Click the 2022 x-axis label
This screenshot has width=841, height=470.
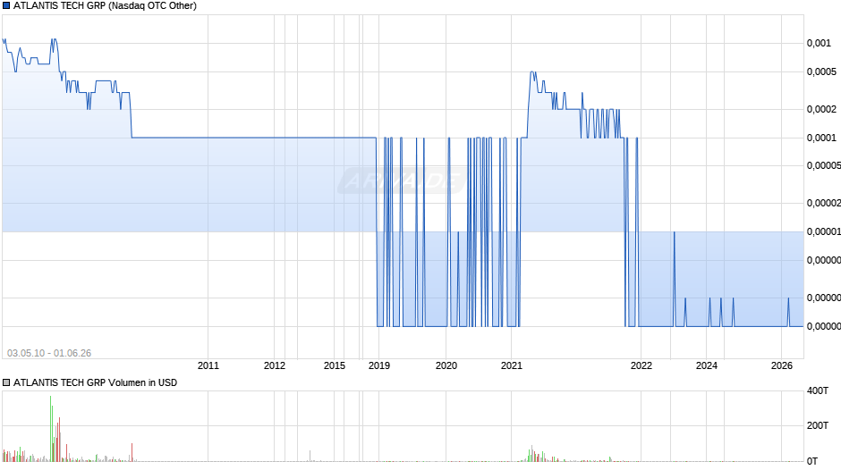tap(641, 365)
